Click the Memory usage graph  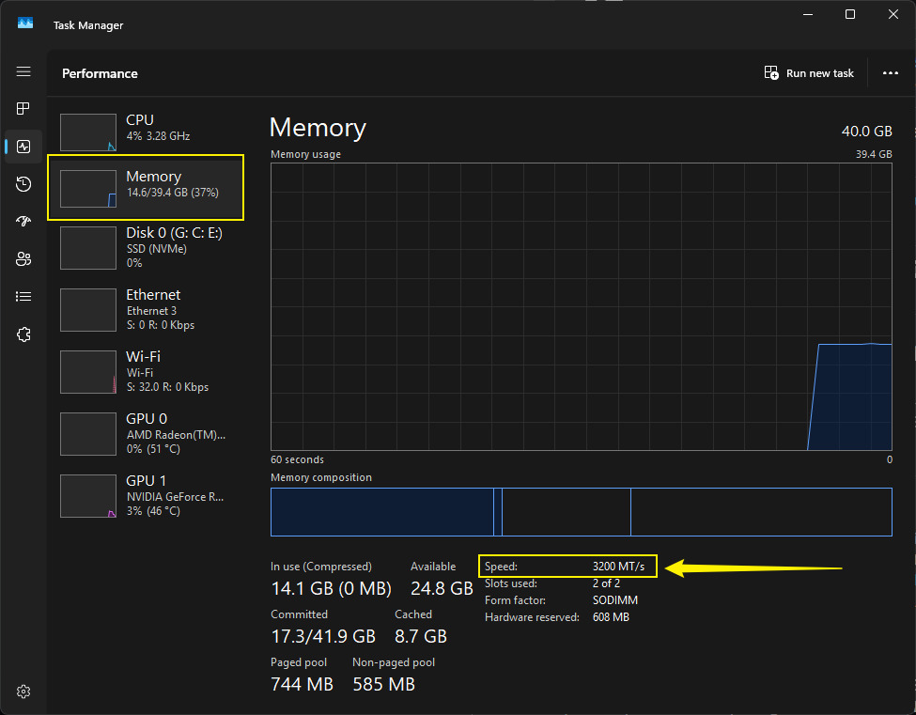(x=581, y=305)
